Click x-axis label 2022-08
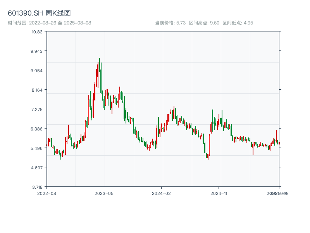Image resolution: width=310 pixels, height=233 pixels. pyautogui.click(x=46, y=193)
